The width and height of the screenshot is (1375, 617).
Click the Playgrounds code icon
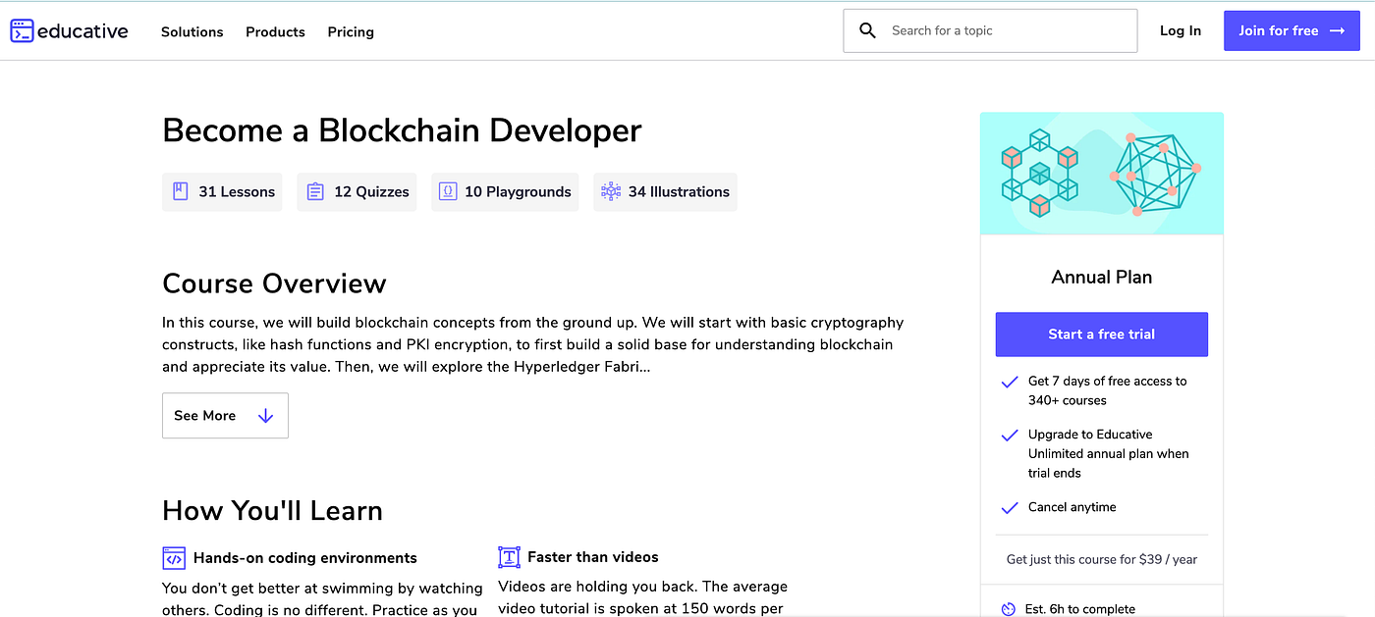pos(448,191)
